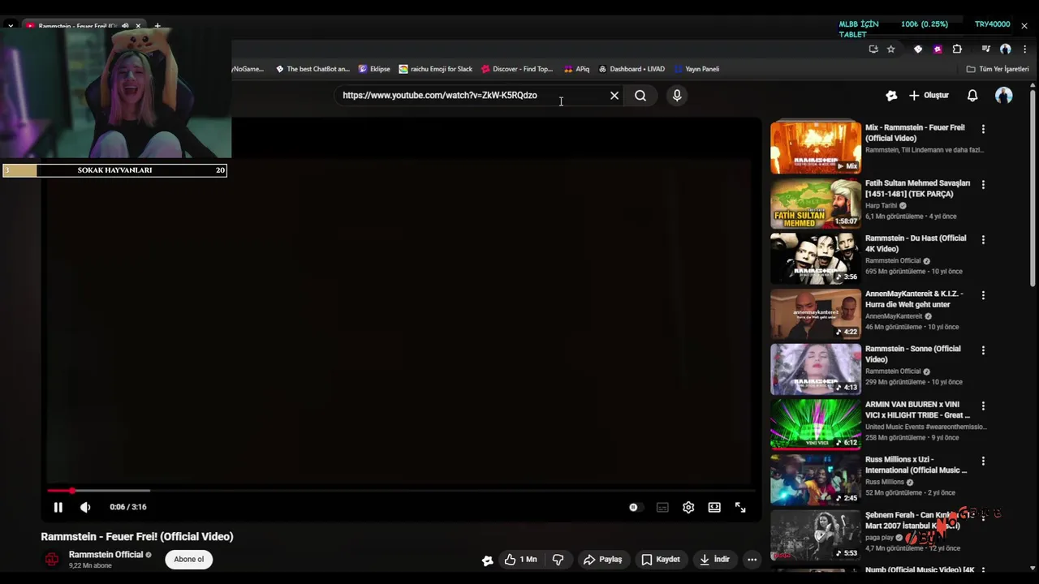Open YouTube notifications bell
1039x584 pixels.
972,95
